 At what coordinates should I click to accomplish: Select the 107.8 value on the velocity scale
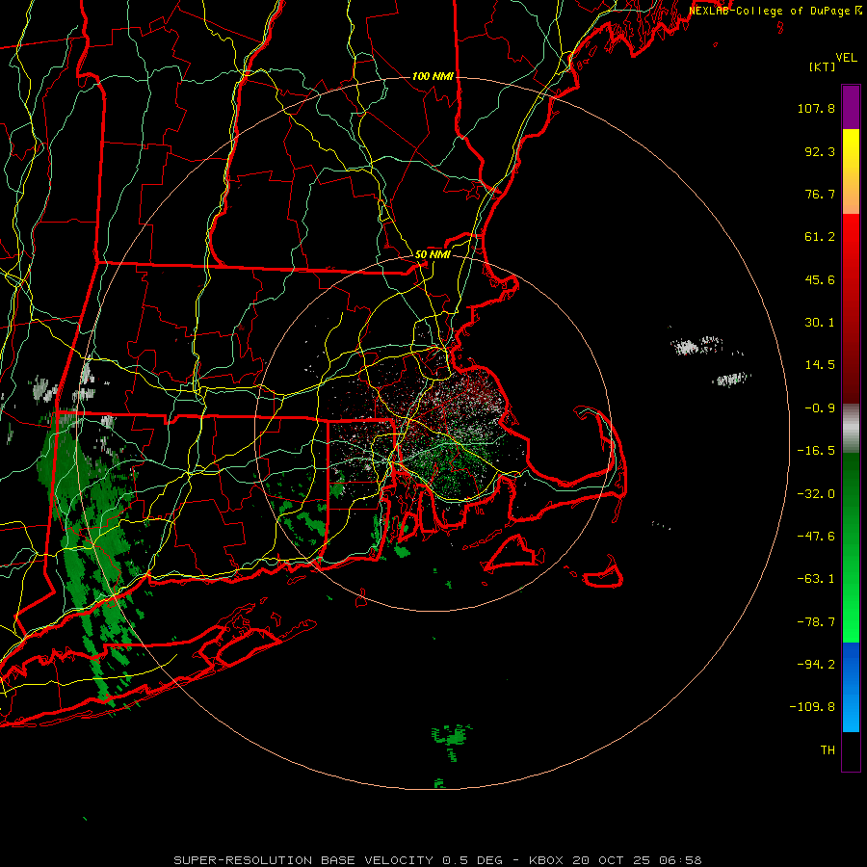(816, 108)
